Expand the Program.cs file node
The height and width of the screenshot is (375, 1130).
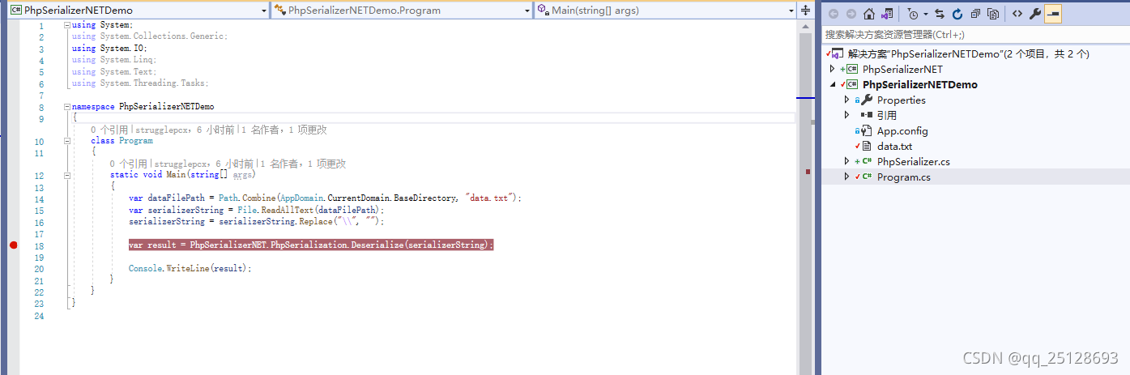(846, 177)
